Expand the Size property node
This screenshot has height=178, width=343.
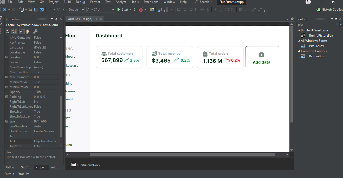coord(7,121)
